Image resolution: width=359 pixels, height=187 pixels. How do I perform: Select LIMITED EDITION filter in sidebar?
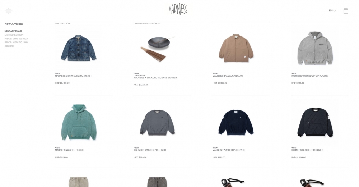pos(14,35)
